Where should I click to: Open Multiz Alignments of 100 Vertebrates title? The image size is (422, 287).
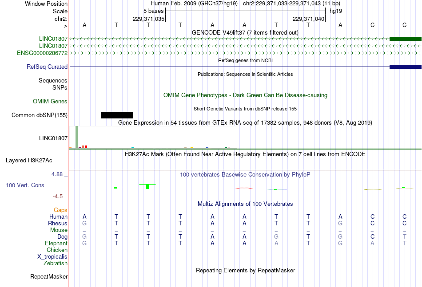pyautogui.click(x=245, y=204)
